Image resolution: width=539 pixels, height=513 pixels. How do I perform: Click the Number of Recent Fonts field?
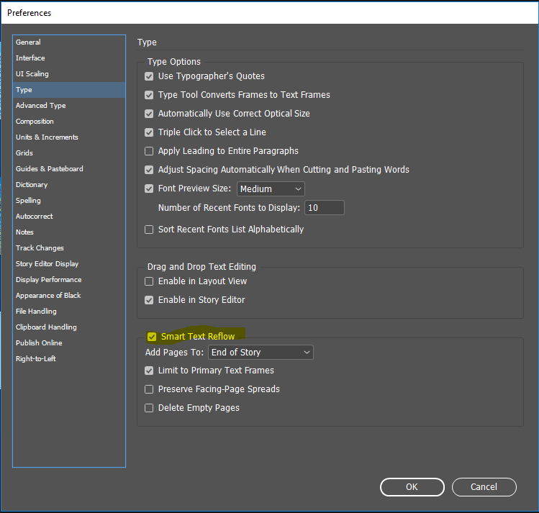tap(324, 208)
